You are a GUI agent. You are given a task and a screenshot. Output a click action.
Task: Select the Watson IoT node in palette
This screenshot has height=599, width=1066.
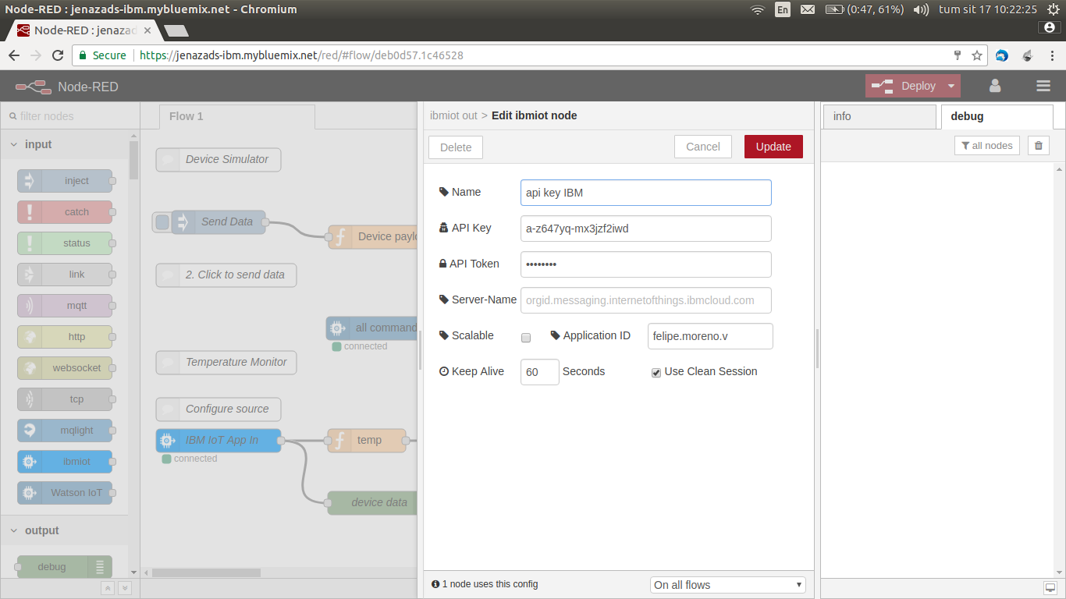[x=65, y=493]
